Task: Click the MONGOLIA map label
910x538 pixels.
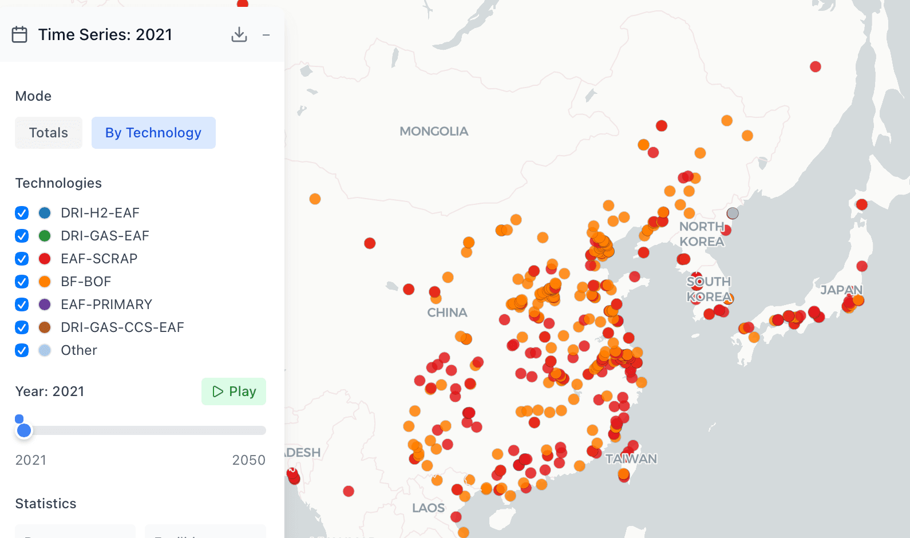Action: [434, 132]
